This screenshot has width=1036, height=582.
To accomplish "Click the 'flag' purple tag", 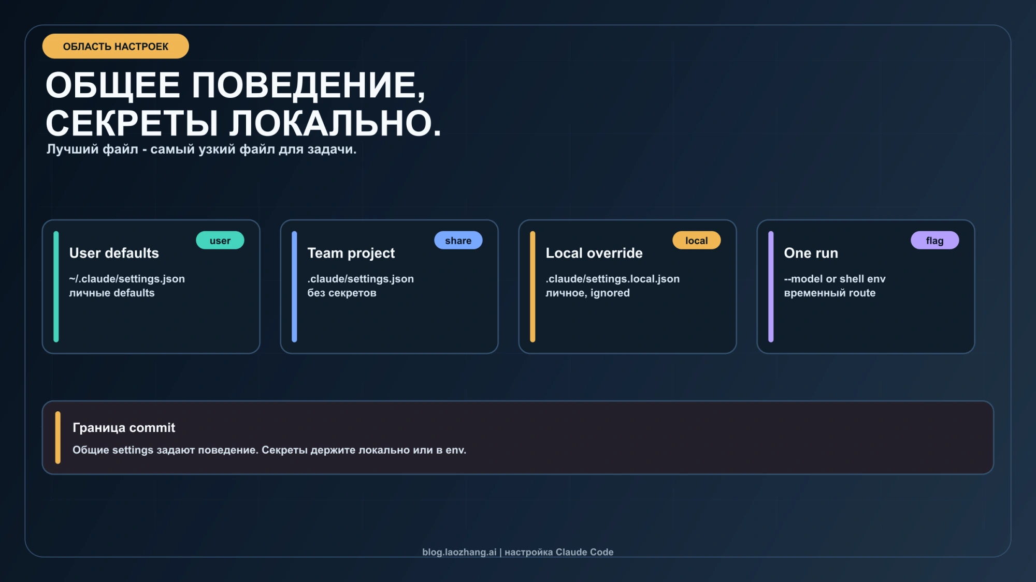I will [x=934, y=240].
